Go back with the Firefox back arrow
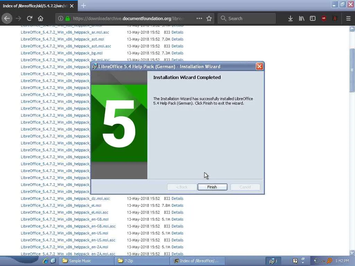The height and width of the screenshot is (266, 355). [x=7, y=18]
